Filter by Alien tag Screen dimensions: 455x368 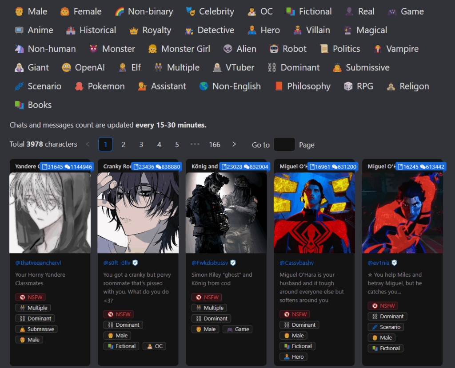tap(239, 49)
